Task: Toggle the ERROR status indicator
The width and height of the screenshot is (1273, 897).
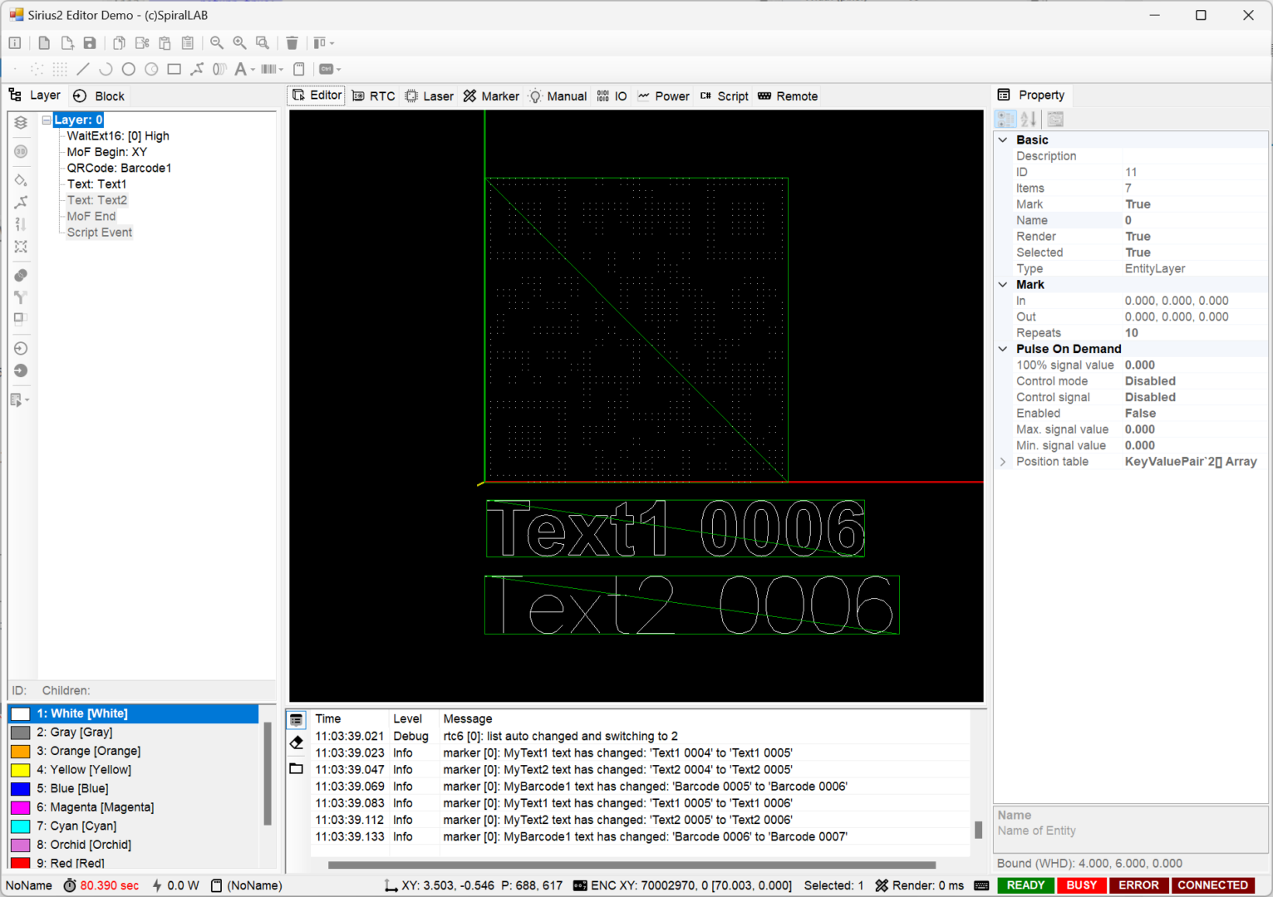Action: tap(1138, 885)
